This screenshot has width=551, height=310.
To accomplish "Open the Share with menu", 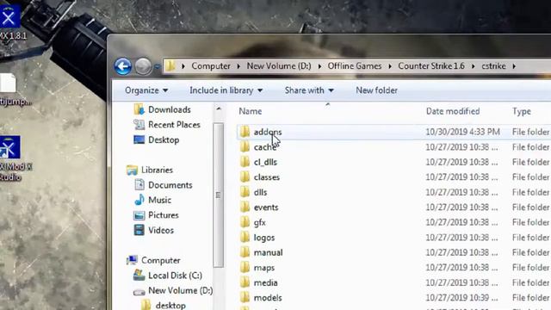I will point(309,90).
